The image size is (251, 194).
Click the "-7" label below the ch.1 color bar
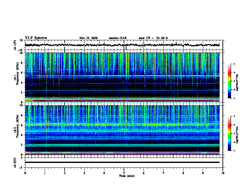tap(234, 98)
